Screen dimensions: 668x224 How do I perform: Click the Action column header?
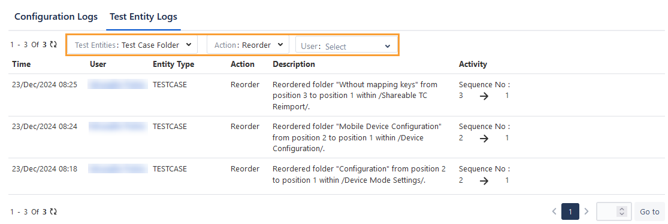[243, 64]
